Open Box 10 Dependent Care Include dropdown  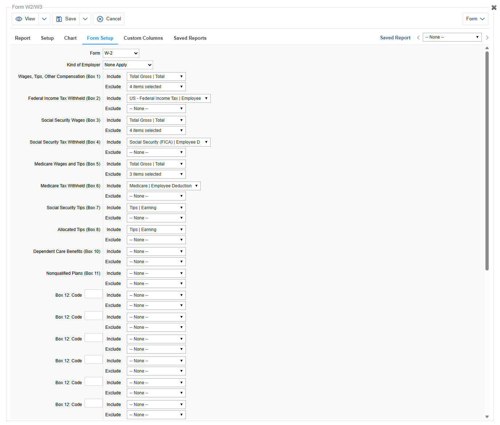point(156,252)
